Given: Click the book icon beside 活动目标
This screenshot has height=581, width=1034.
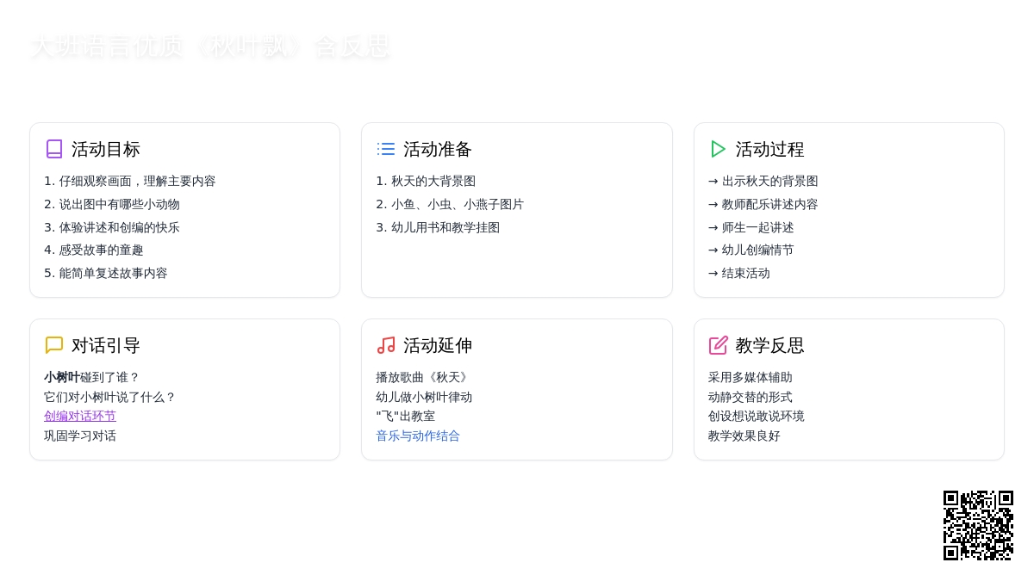Looking at the screenshot, I should pos(54,149).
